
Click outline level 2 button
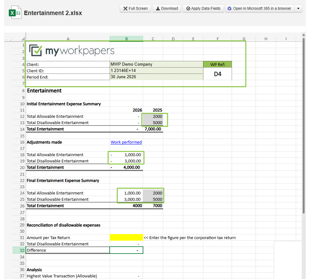point(10,40)
